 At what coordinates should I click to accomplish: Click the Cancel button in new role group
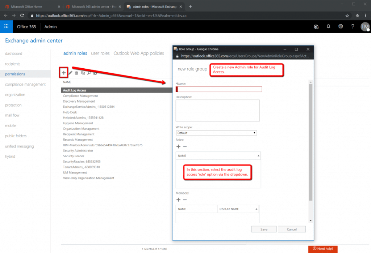292,229
